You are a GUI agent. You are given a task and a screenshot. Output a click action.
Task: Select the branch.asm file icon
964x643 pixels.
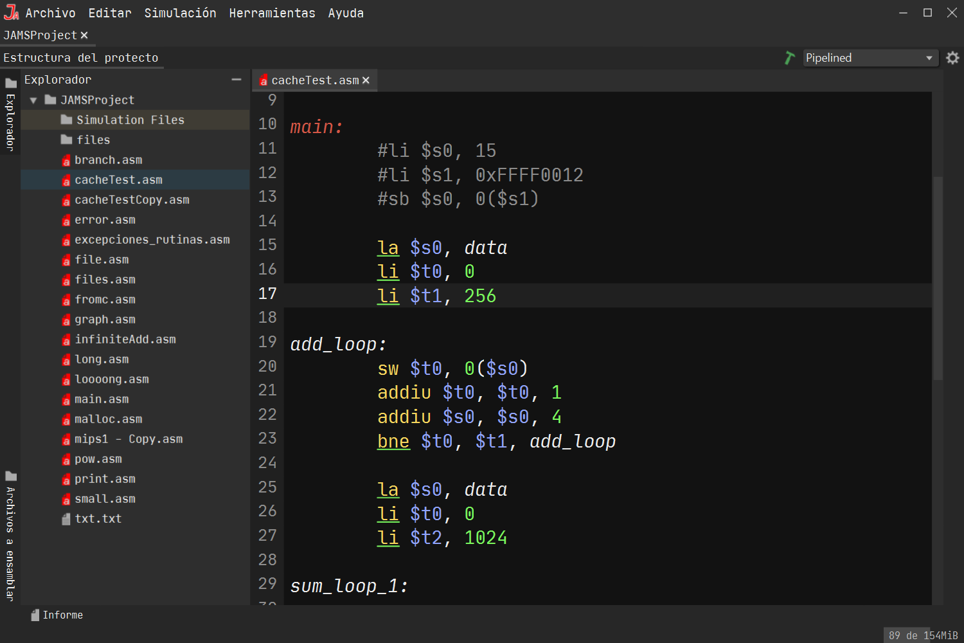(66, 159)
